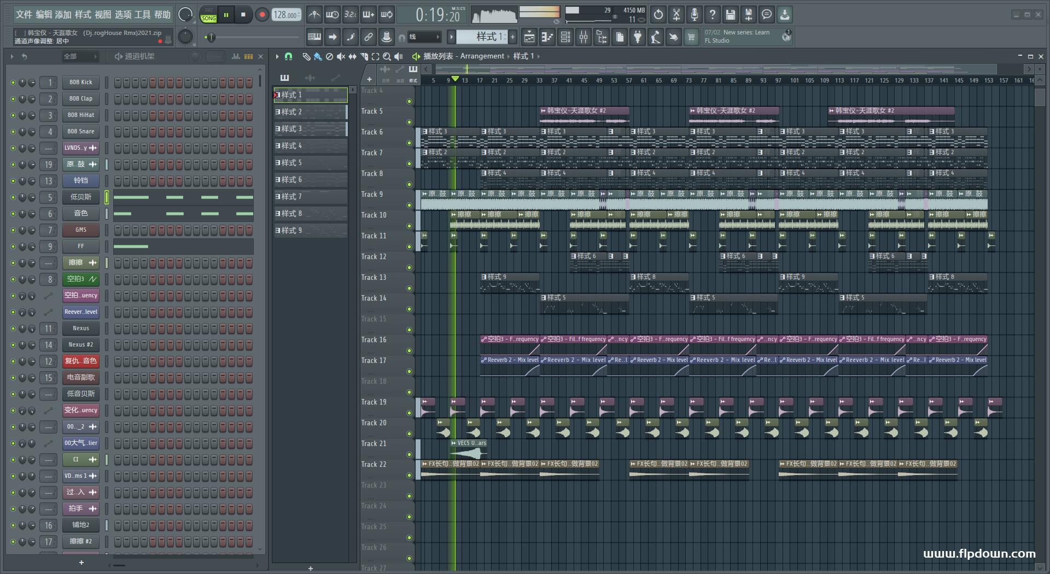This screenshot has width=1050, height=574.
Task: Open channel rack options menu arrow
Action: tap(12, 56)
